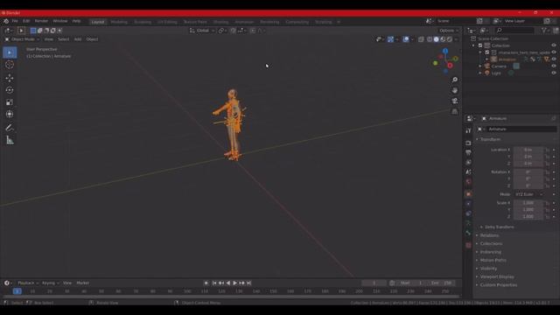Open the View Layer properties tab icon
This screenshot has height=315, width=560.
469,162
